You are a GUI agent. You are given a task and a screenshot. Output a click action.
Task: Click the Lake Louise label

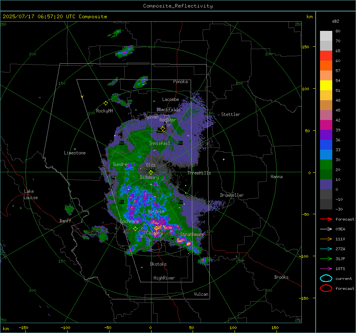point(30,194)
